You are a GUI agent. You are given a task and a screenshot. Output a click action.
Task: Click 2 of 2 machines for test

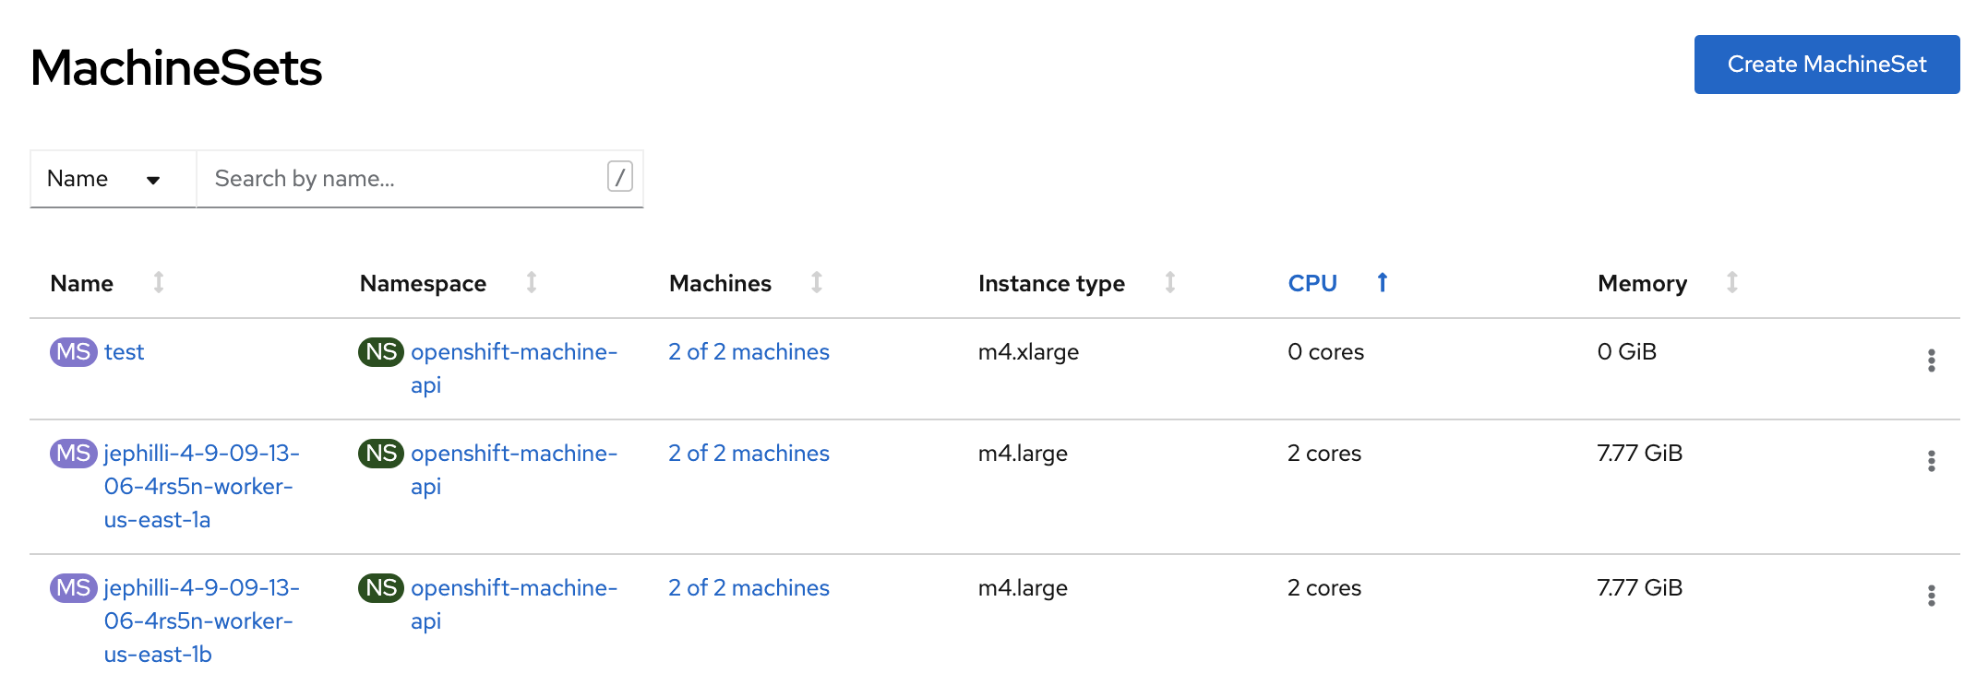click(748, 352)
